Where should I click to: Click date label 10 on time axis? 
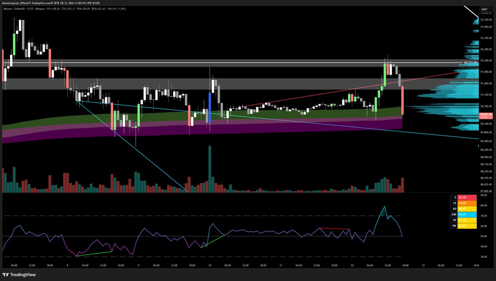coord(210,265)
